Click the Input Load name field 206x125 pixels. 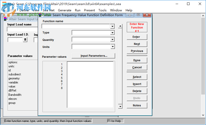point(23,29)
